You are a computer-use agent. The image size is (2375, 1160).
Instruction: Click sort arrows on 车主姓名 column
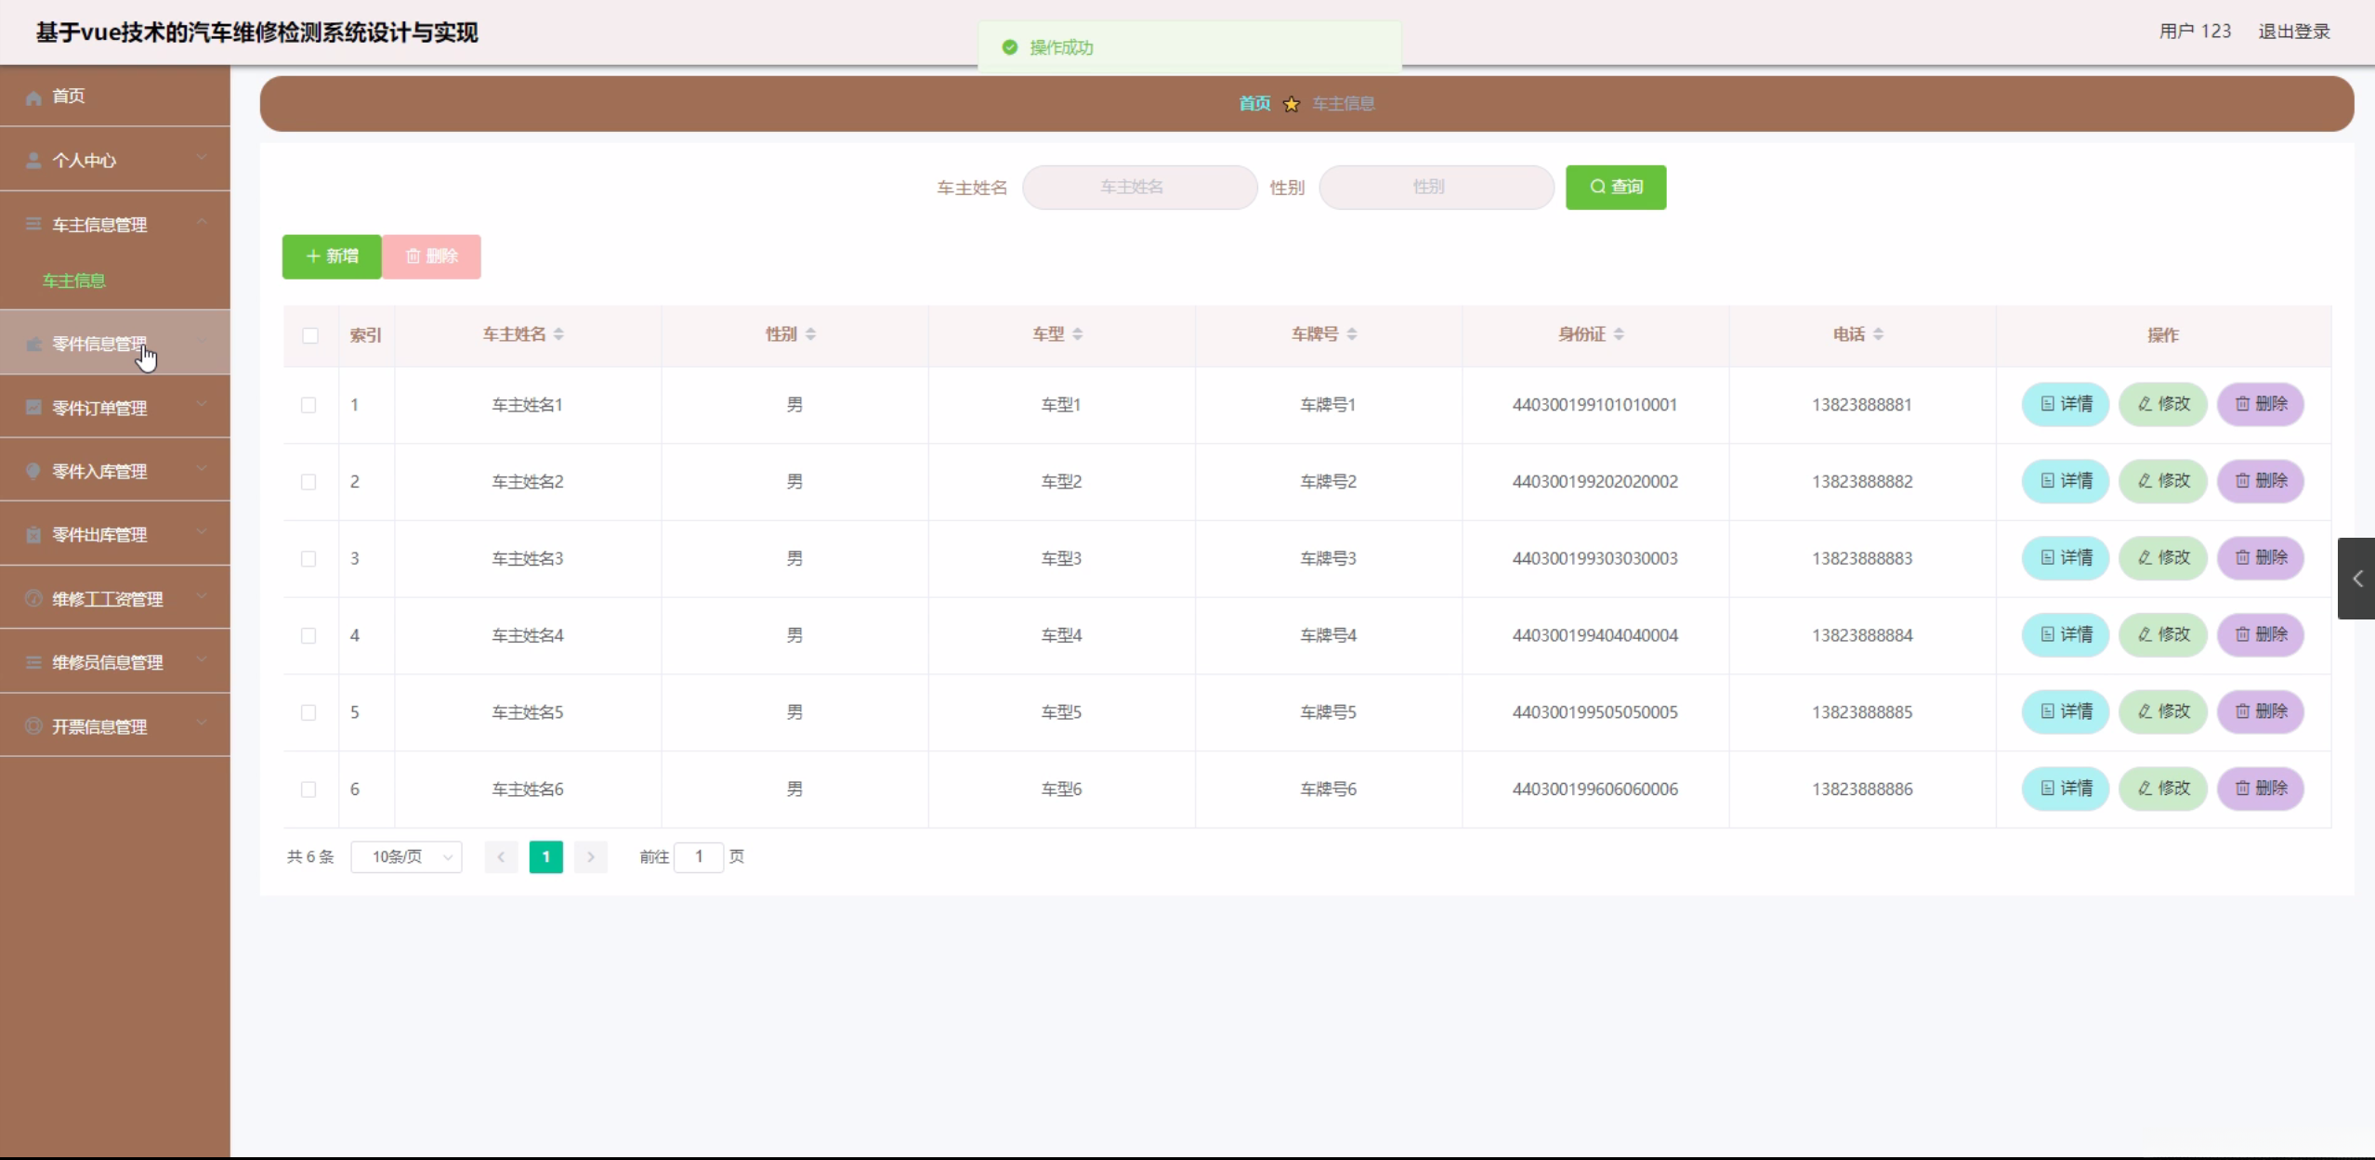pyautogui.click(x=558, y=334)
